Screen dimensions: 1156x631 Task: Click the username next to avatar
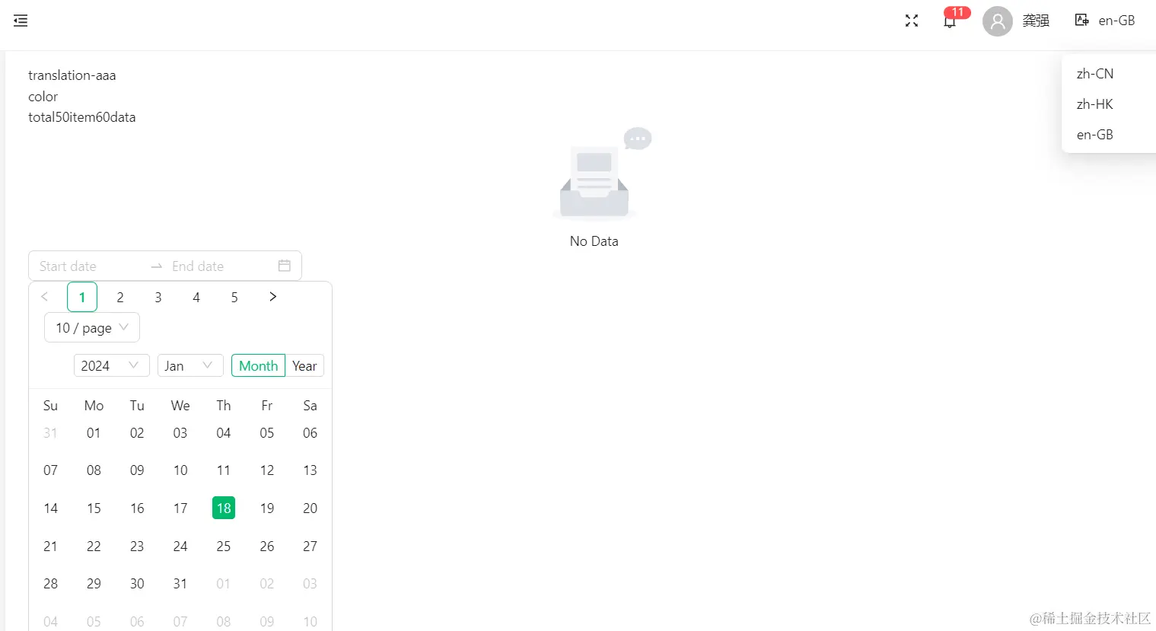click(x=1036, y=21)
